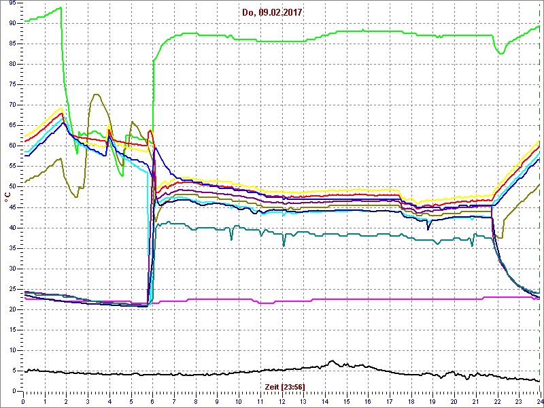The image size is (544, 408).
Task: Click hour 17 on the time axis
Action: tap(389, 401)
